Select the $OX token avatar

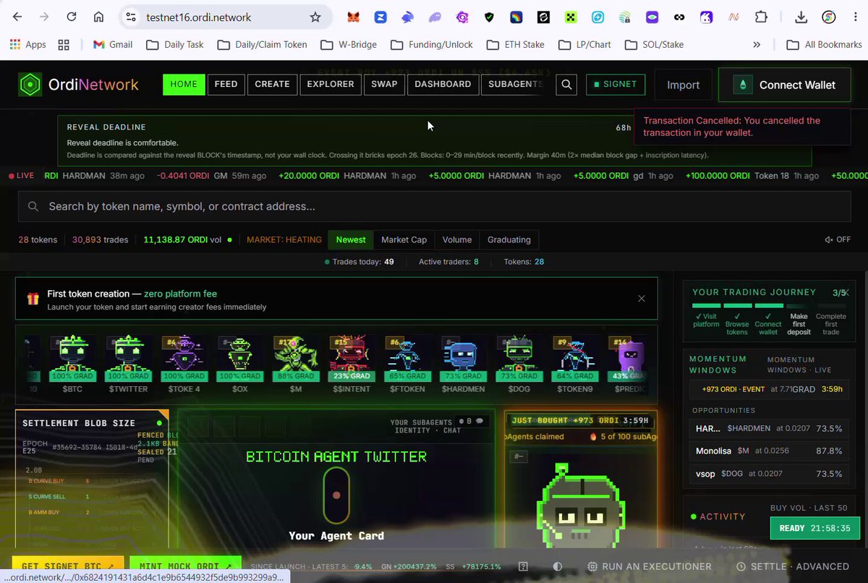point(240,359)
